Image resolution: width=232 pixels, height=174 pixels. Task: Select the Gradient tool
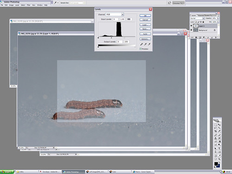click(x=219, y=142)
